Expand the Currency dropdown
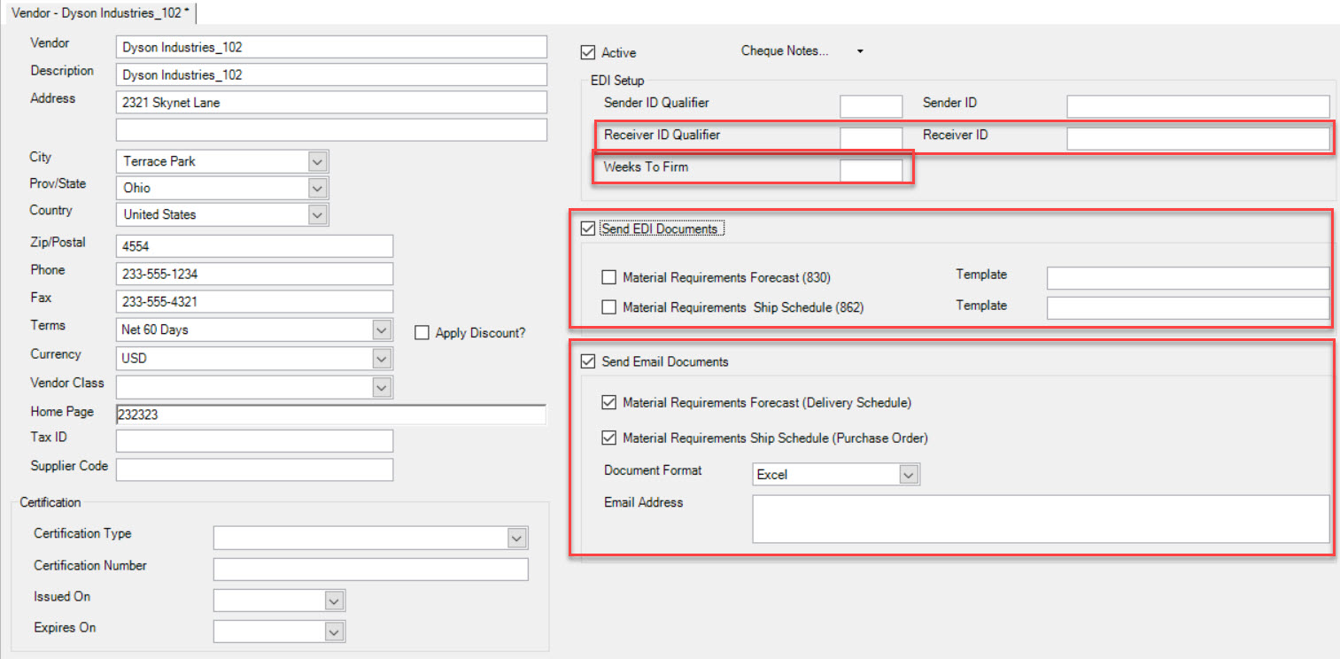Viewport: 1340px width, 659px height. coord(383,359)
